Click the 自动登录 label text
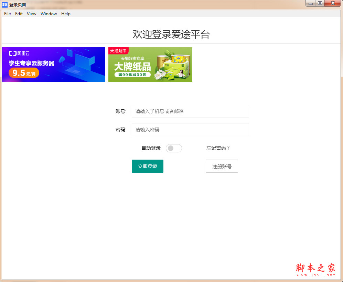343x282 pixels. tap(151, 148)
